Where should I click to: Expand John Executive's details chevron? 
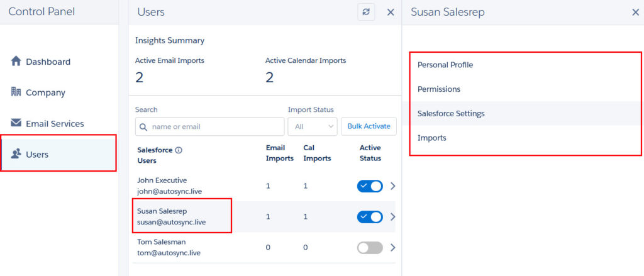pyautogui.click(x=392, y=186)
